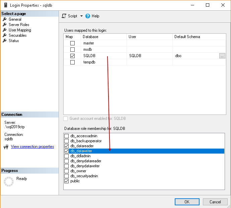
Task: Click the Cancel button
Action: 215,202
